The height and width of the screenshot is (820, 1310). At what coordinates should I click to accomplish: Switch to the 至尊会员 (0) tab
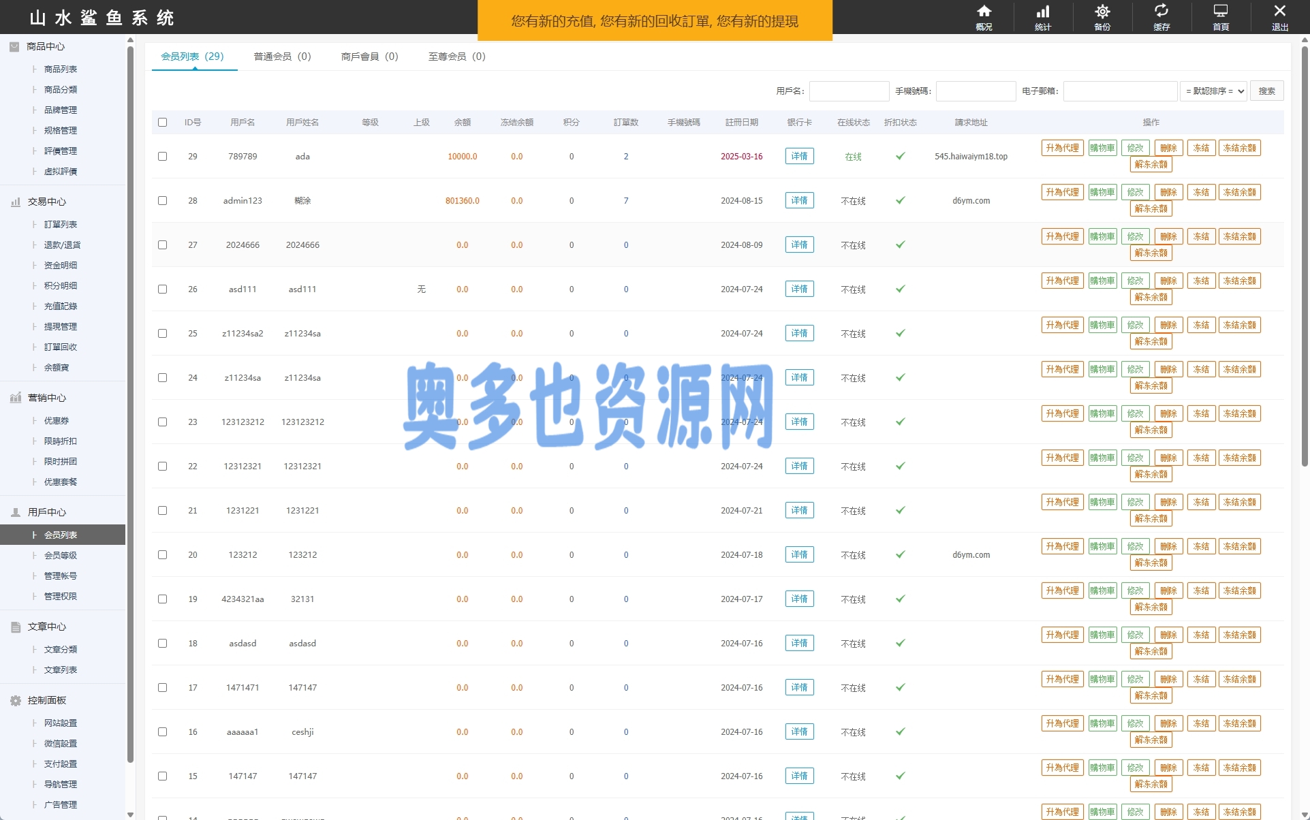tap(456, 57)
